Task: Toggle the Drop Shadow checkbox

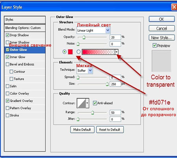Action: [x=7, y=35]
